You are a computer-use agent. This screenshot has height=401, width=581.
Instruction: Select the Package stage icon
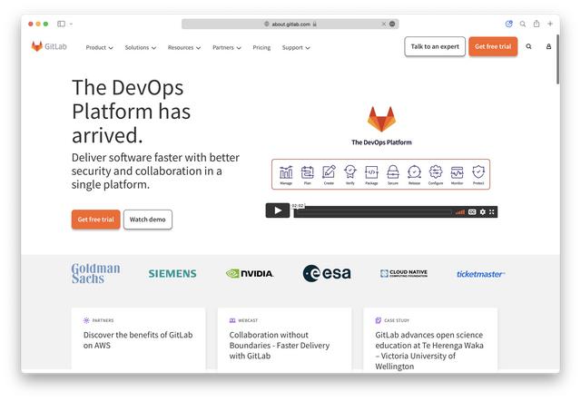[371, 175]
